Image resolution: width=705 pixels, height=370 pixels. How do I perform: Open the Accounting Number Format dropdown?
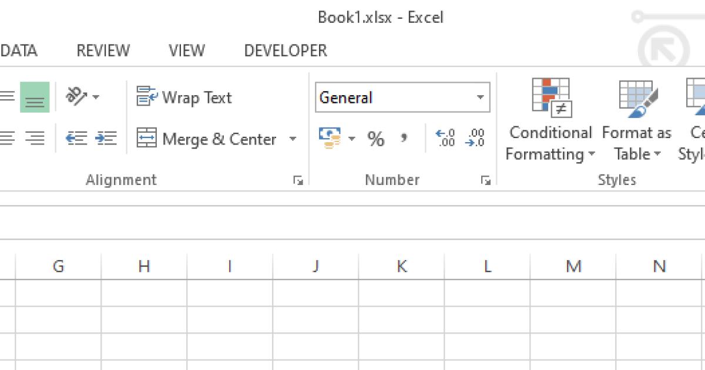pyautogui.click(x=352, y=139)
